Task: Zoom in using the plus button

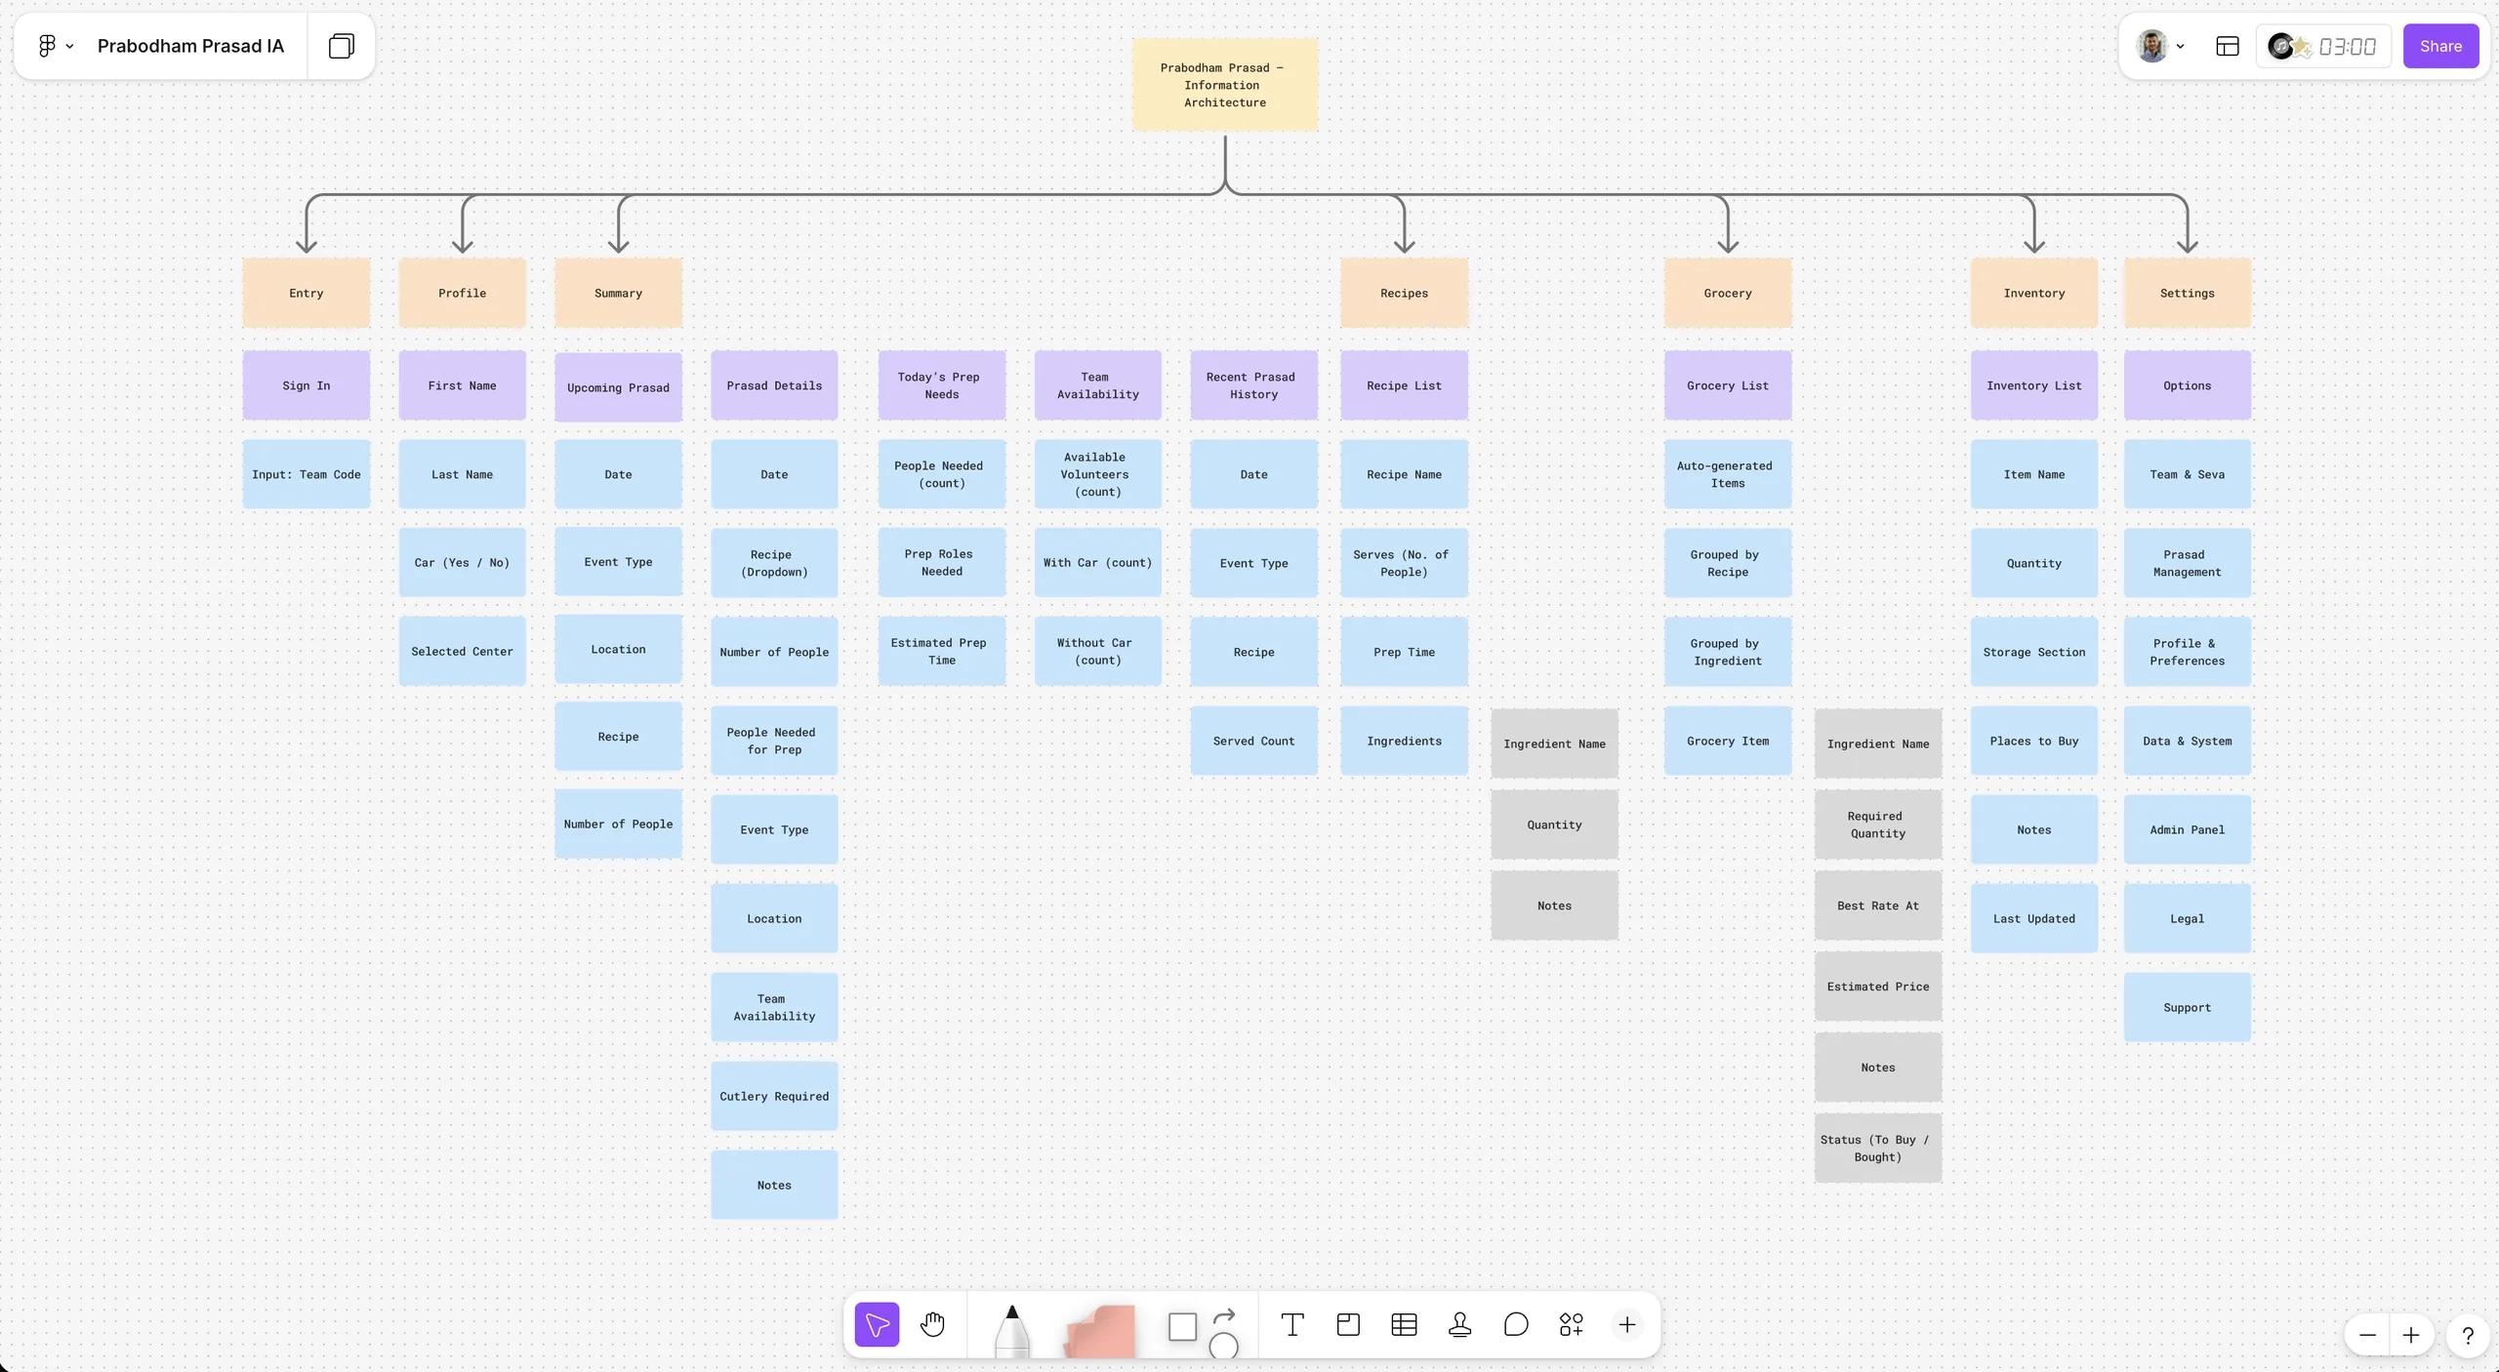Action: point(2409,1335)
